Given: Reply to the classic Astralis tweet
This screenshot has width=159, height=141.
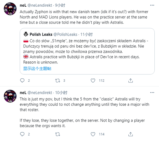Looking at the screenshot, I should click(22, 134).
